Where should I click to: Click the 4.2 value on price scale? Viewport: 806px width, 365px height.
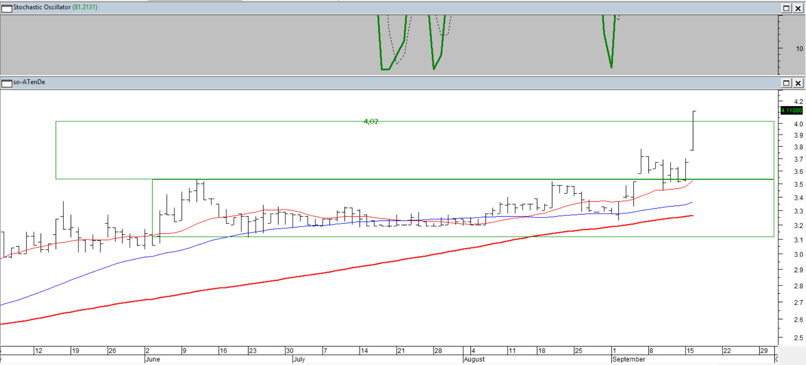click(x=798, y=101)
